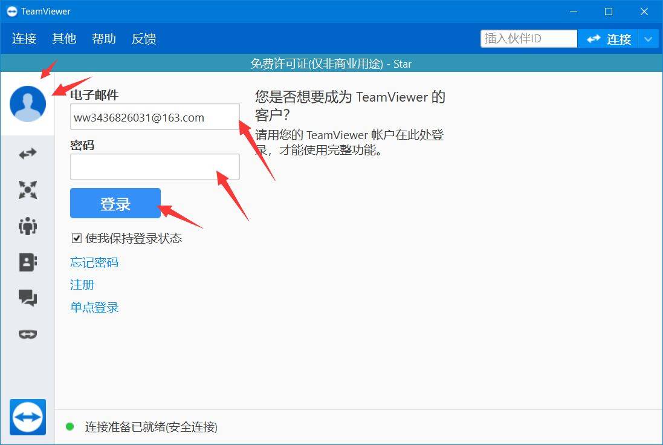Click the 连接 button beside partner ID
Screen dimensions: 663x445
(608, 39)
